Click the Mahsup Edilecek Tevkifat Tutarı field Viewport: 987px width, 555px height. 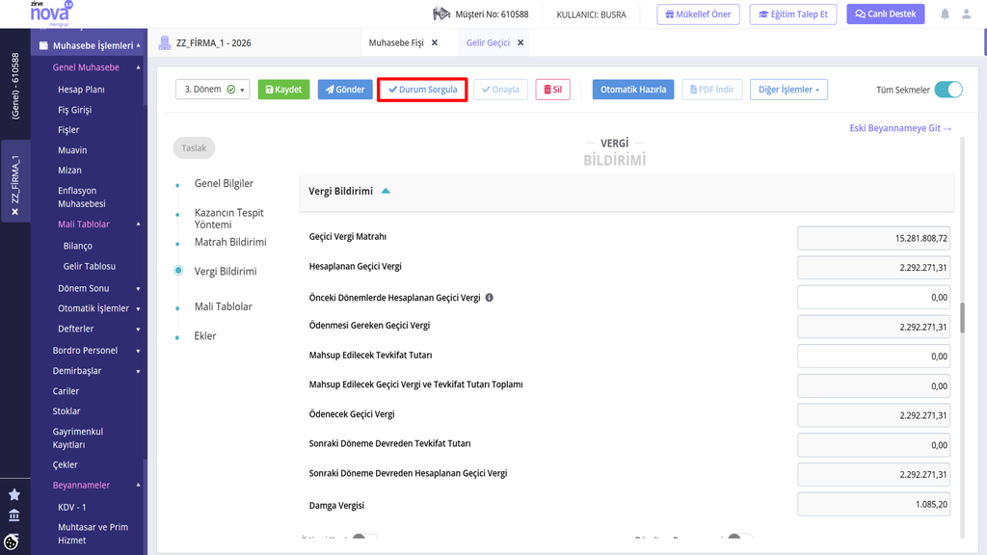873,357
